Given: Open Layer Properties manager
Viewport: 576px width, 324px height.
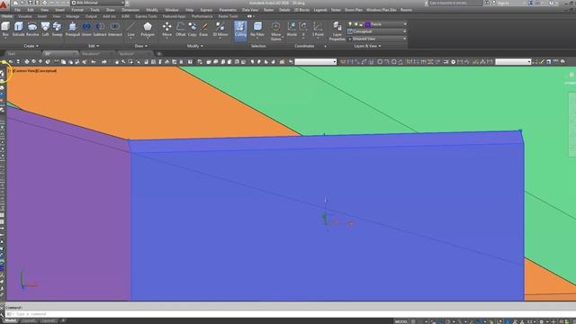Looking at the screenshot, I should [x=337, y=31].
